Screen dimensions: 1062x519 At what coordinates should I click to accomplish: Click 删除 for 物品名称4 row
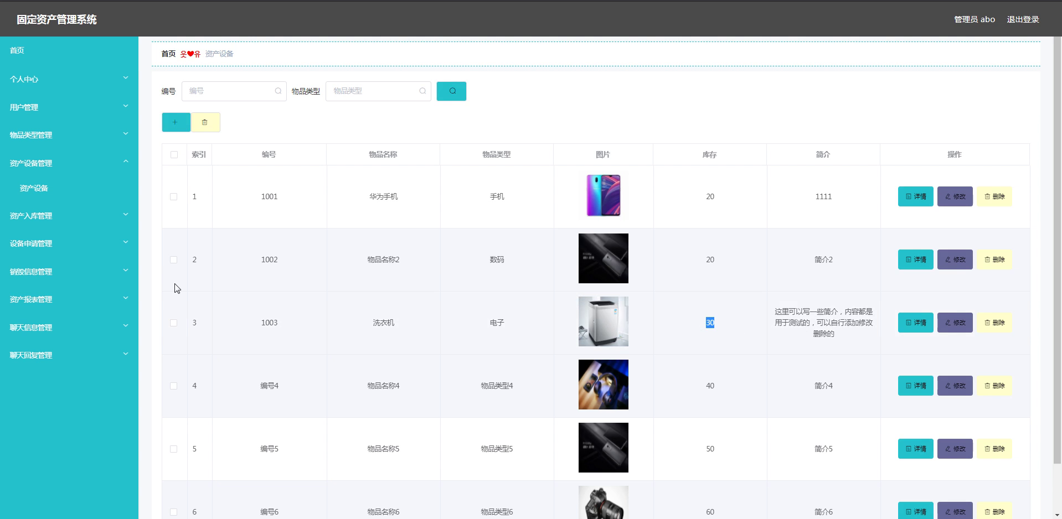tap(994, 386)
